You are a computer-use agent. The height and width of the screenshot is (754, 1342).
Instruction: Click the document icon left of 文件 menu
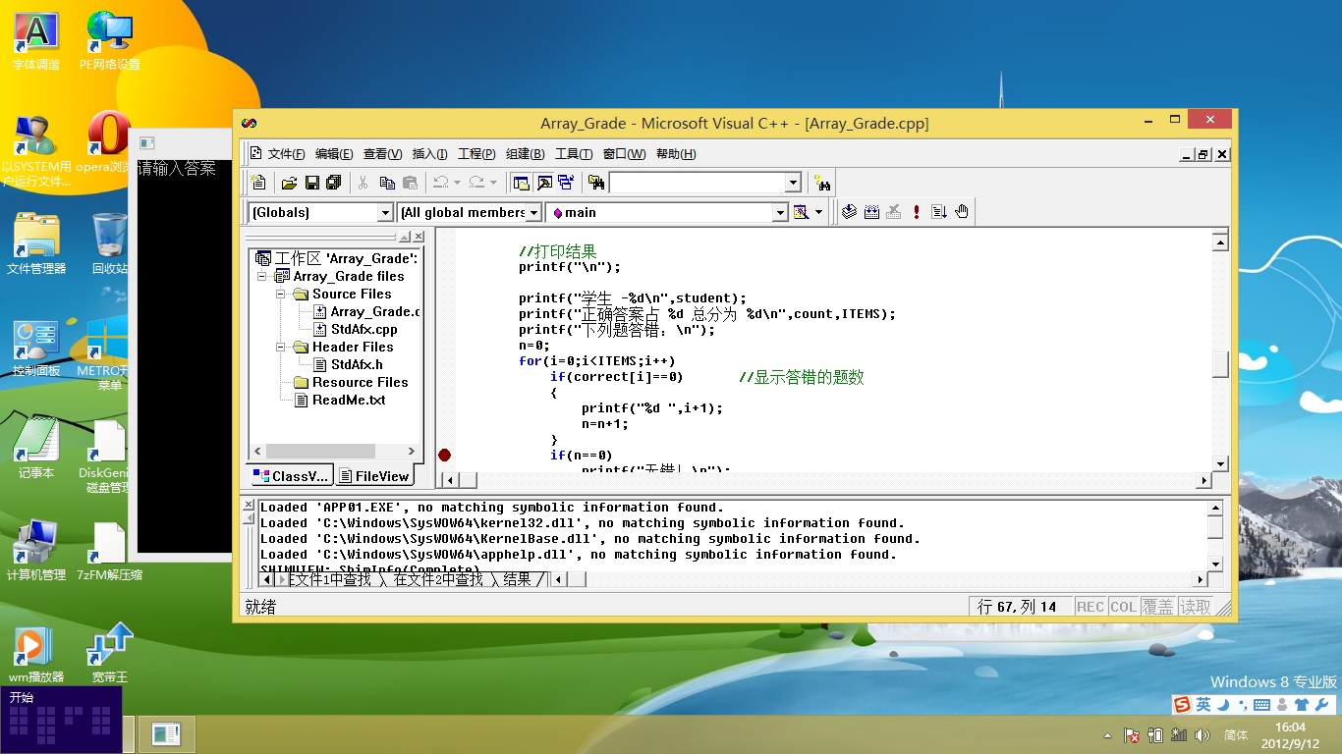256,153
